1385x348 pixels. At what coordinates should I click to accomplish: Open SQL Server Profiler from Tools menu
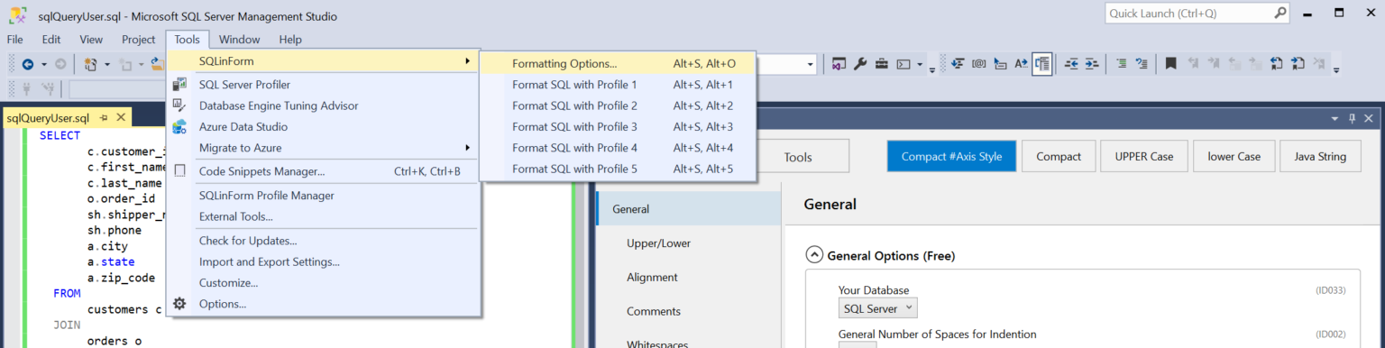(x=322, y=85)
